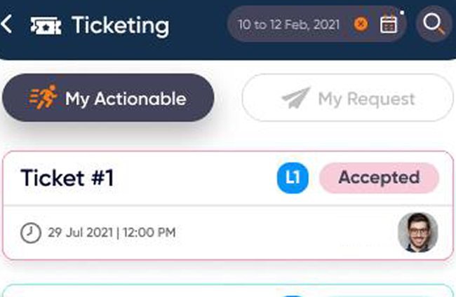456x297 pixels.
Task: Click the empty area of the Ticket #1 card footer
Action: point(285,233)
